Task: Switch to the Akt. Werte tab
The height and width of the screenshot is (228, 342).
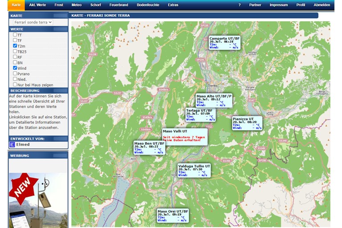Action: (x=37, y=5)
